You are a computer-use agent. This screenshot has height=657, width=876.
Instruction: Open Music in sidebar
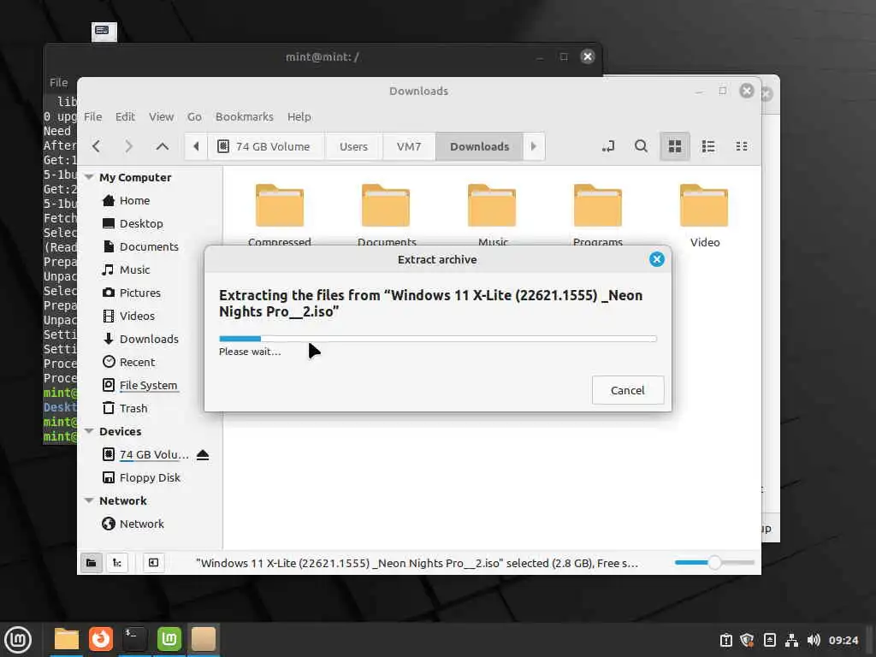(x=134, y=269)
